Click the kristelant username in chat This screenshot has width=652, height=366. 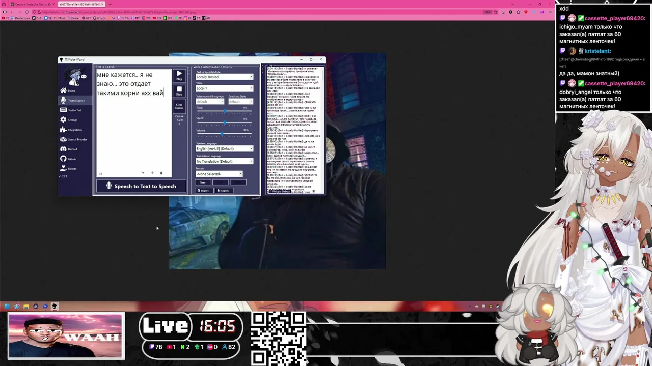pyautogui.click(x=597, y=51)
